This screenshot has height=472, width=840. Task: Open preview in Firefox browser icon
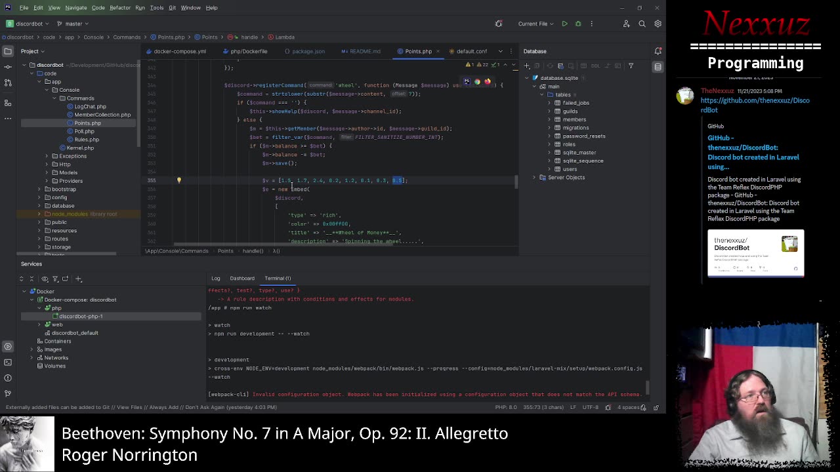pos(488,82)
